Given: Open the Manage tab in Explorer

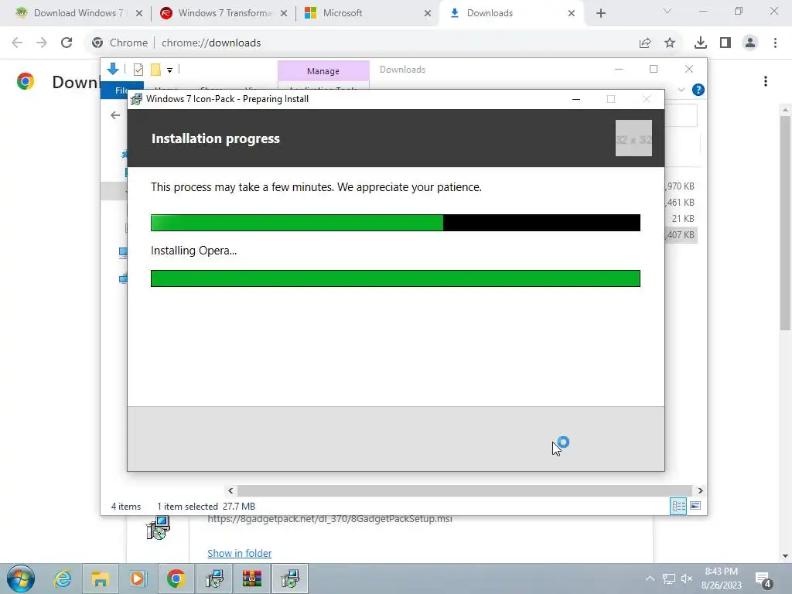Looking at the screenshot, I should tap(323, 71).
